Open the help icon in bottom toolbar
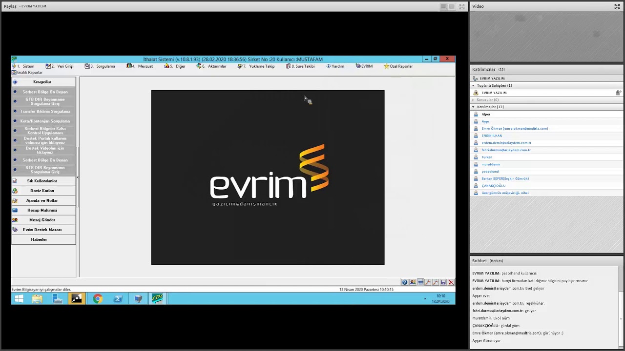The width and height of the screenshot is (625, 351). pos(405,282)
